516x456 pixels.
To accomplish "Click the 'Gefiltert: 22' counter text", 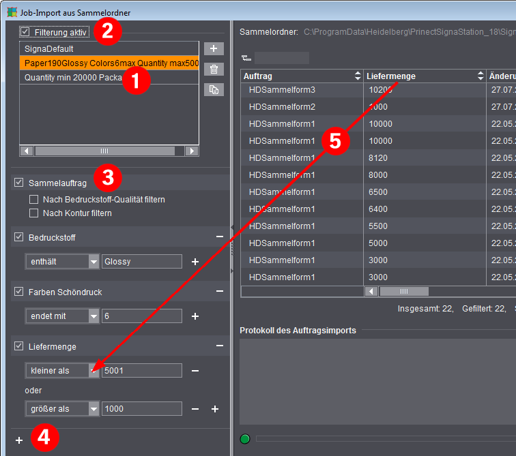I will tap(484, 309).
